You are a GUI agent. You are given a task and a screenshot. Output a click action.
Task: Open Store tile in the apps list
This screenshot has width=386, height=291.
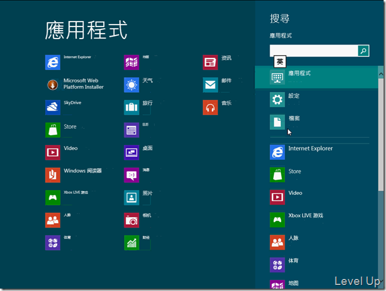click(x=53, y=130)
